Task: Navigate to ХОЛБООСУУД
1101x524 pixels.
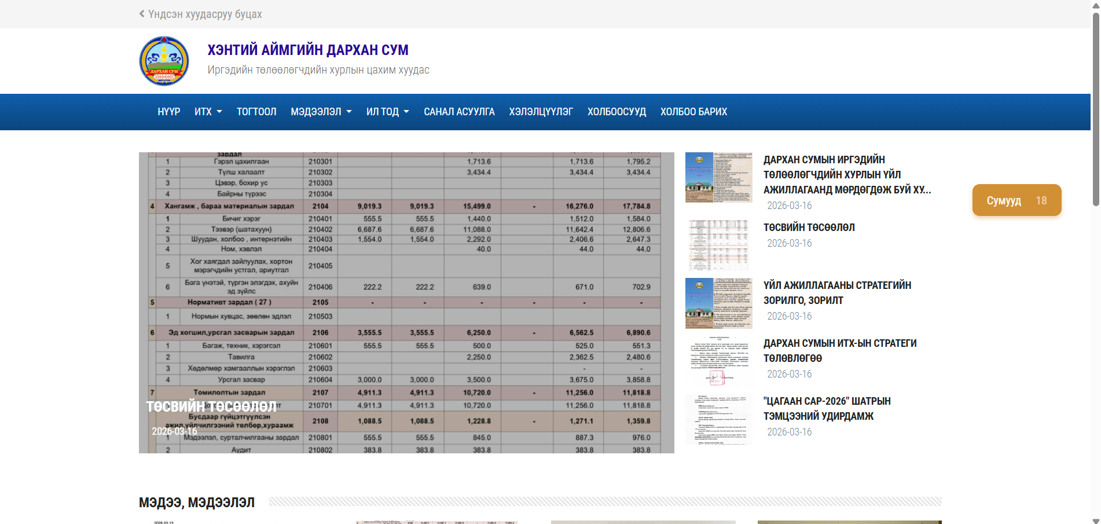Action: 616,112
